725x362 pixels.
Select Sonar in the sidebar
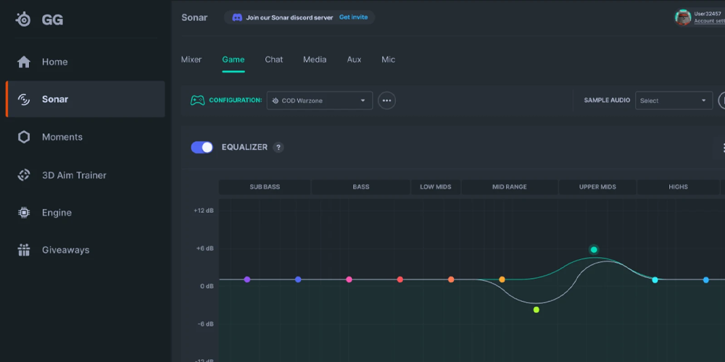(85, 99)
